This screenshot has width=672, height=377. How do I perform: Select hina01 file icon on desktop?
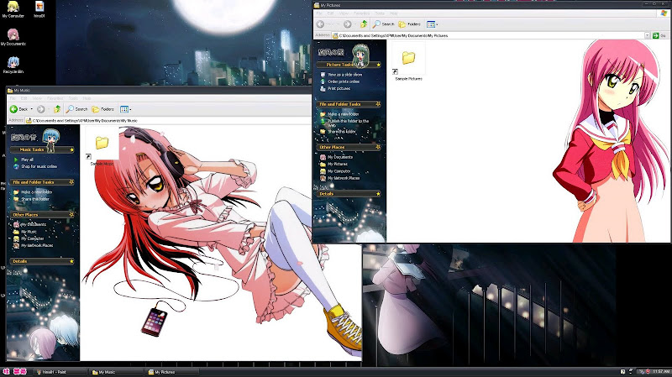coord(39,9)
